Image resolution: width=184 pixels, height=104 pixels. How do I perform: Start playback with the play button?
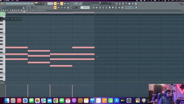pyautogui.click(x=39, y=3)
